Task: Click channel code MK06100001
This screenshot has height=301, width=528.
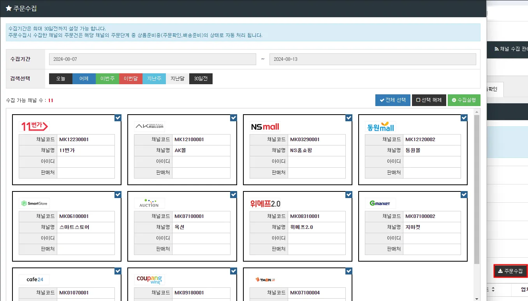Action: pos(74,216)
